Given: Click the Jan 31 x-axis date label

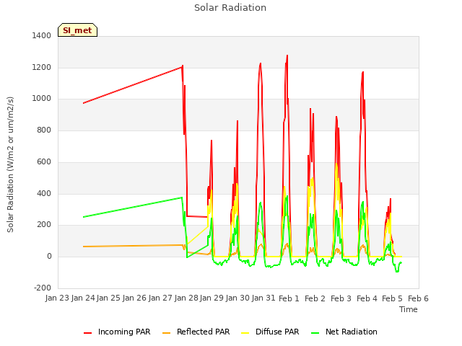Looking at the screenshot, I should (x=263, y=298).
